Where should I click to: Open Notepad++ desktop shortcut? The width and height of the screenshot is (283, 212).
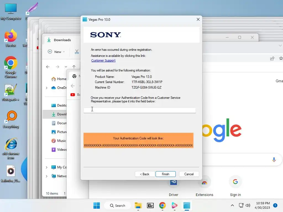tap(11, 92)
